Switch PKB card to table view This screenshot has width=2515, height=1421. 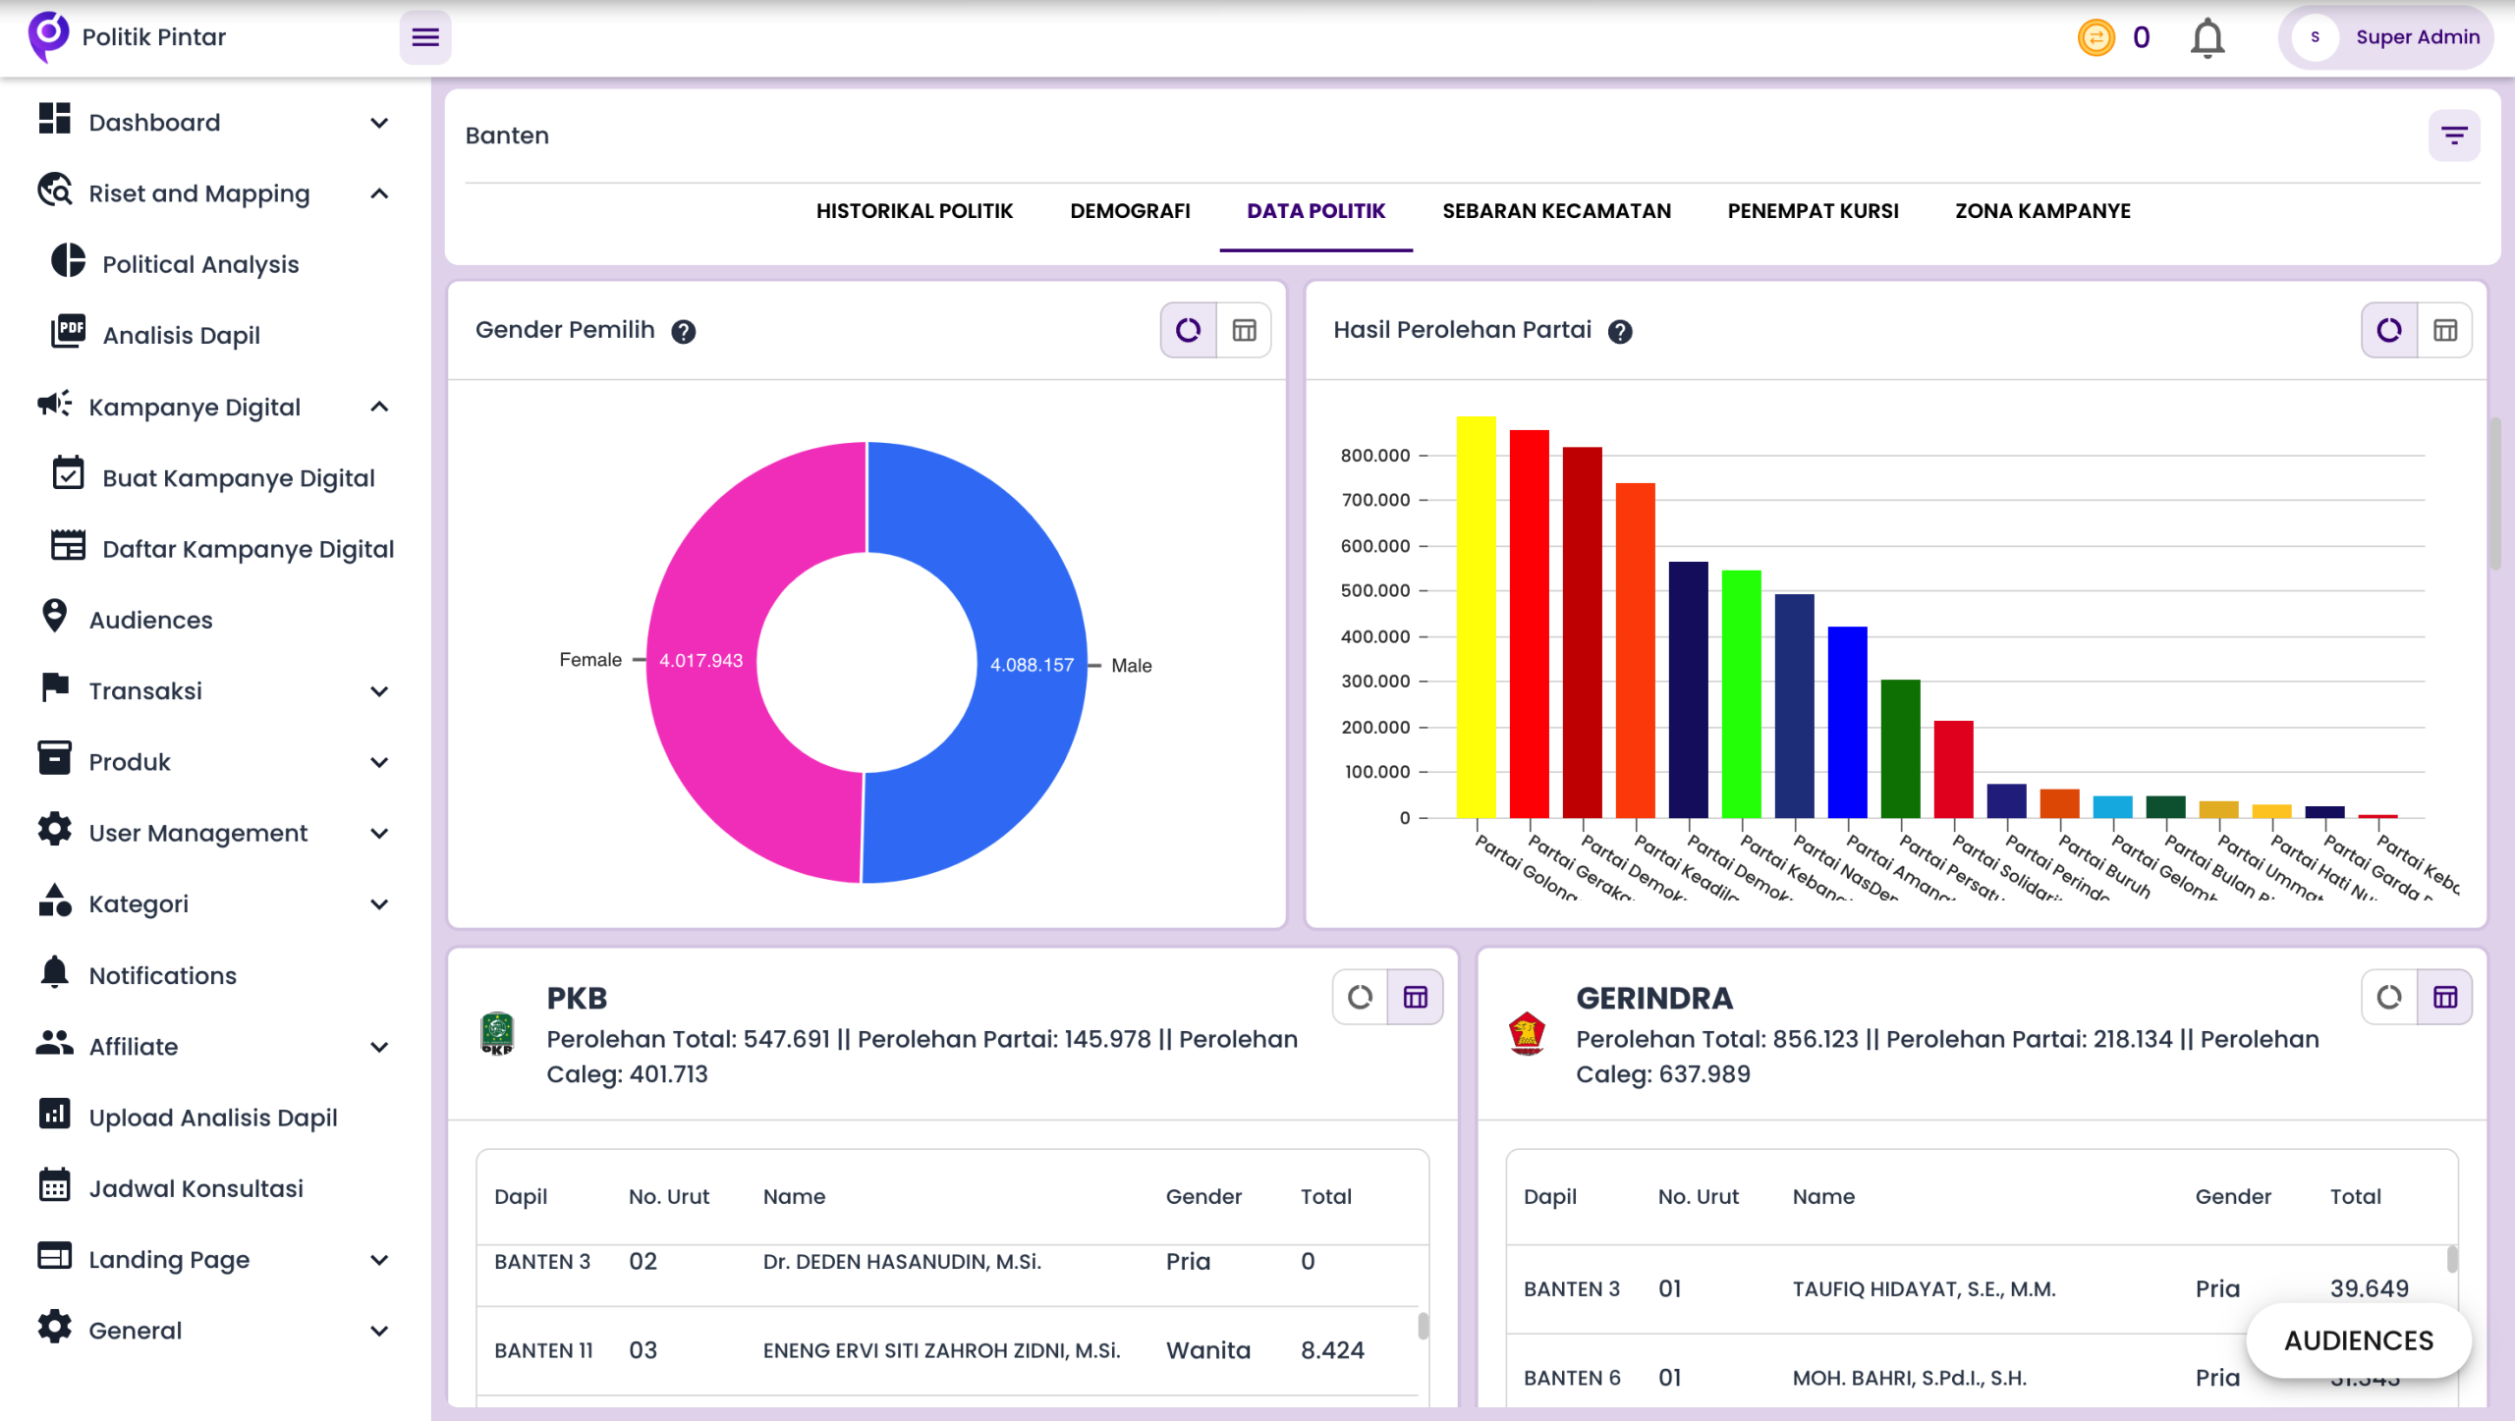[x=1415, y=998]
